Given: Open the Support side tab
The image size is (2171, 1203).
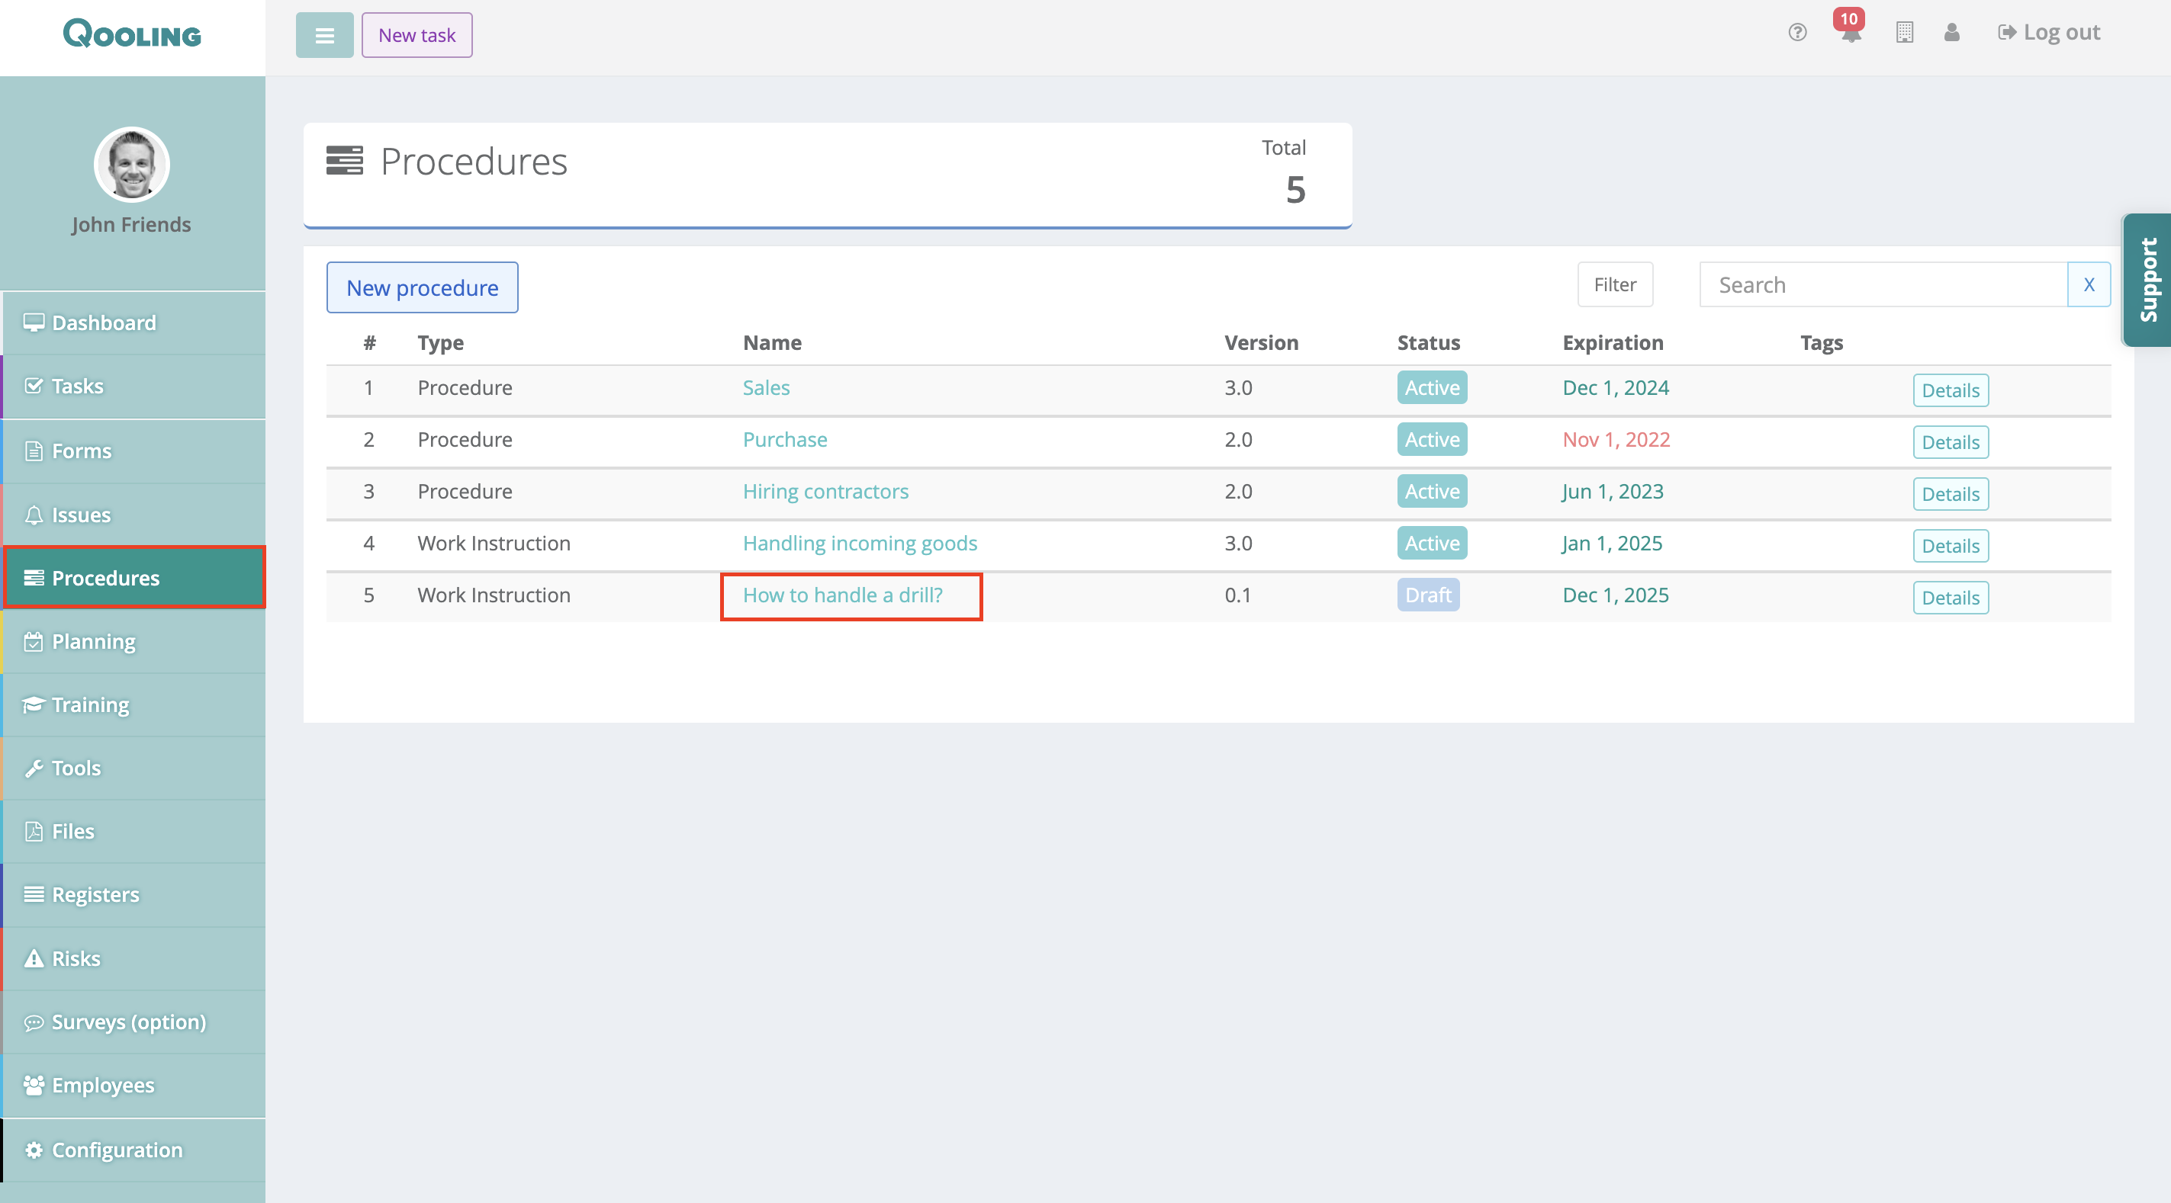Looking at the screenshot, I should [2147, 280].
